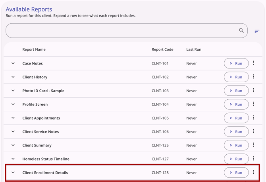Open the filter list icon

[x=257, y=31]
